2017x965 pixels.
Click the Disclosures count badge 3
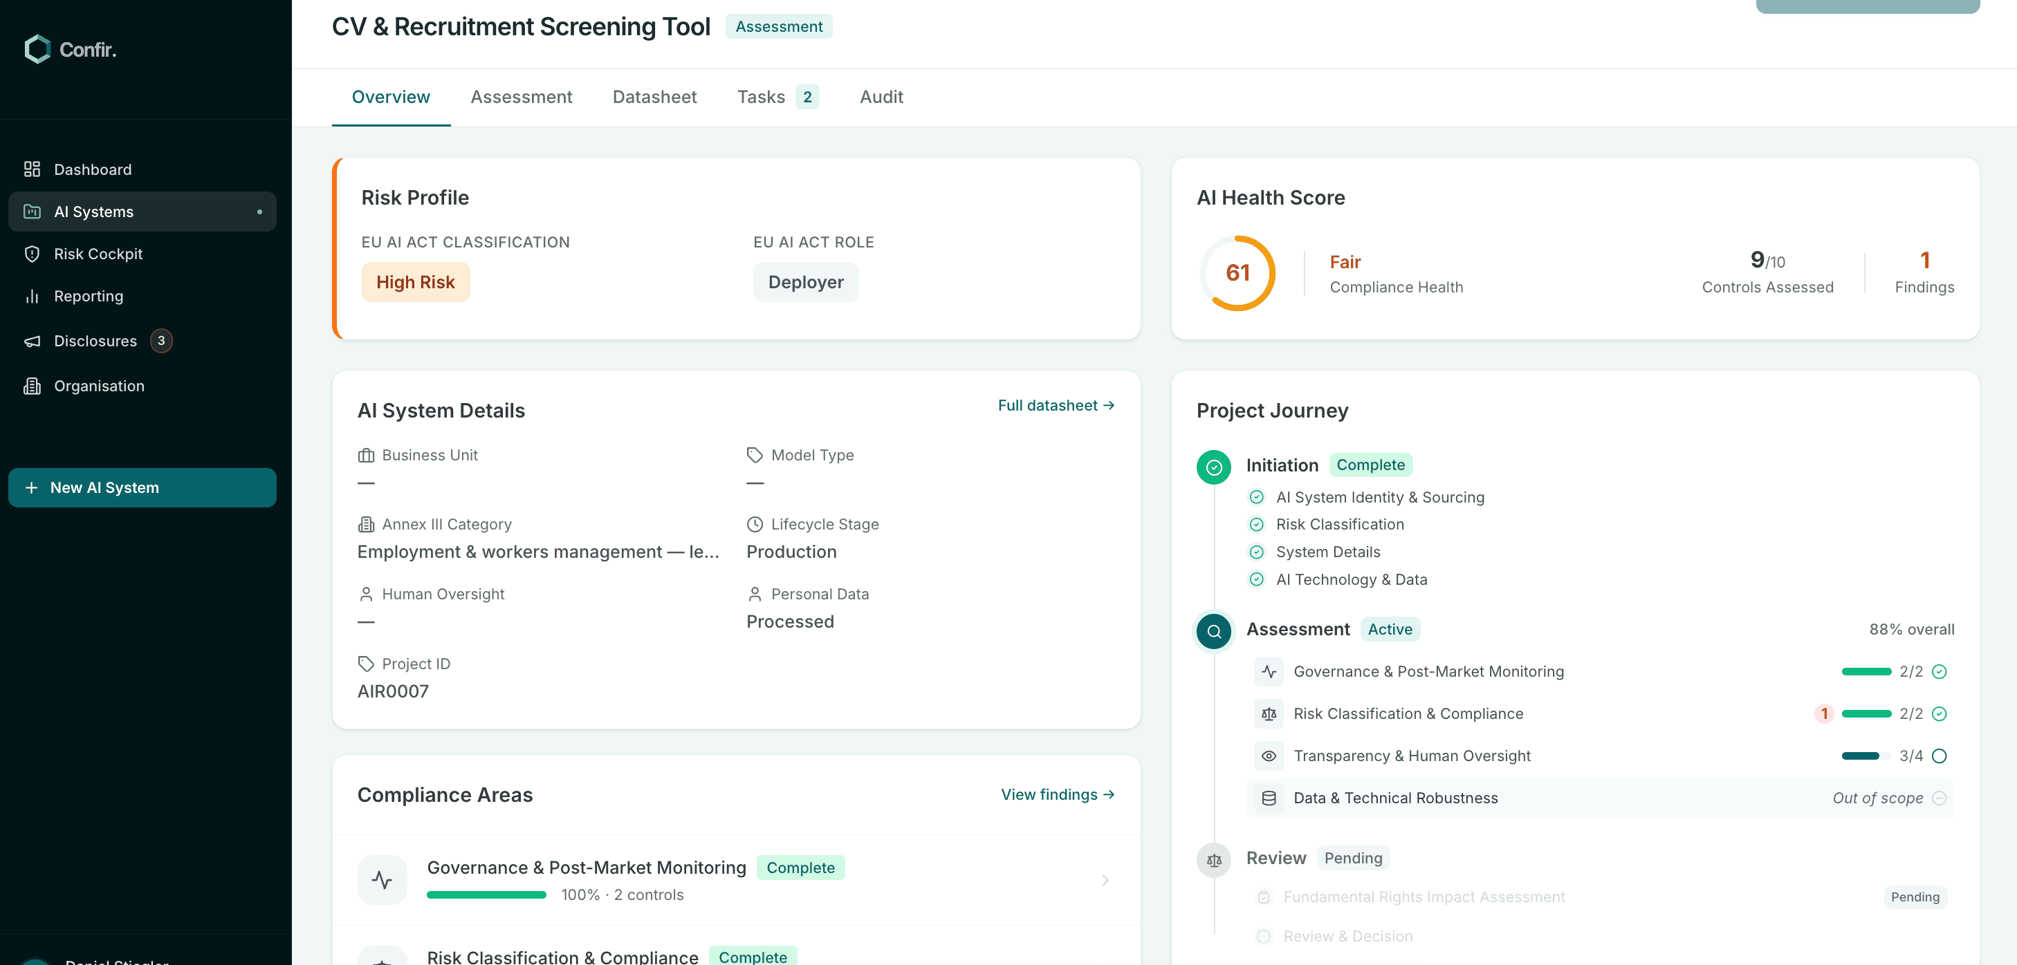[161, 341]
